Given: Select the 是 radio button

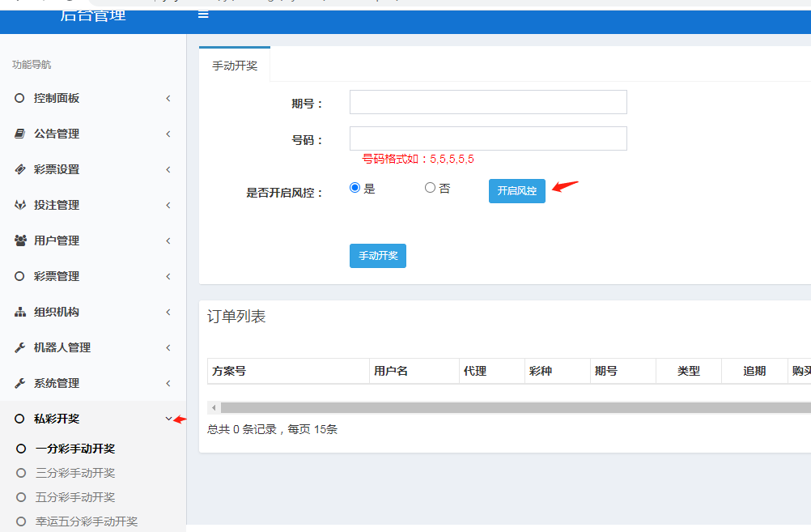Looking at the screenshot, I should tap(355, 187).
